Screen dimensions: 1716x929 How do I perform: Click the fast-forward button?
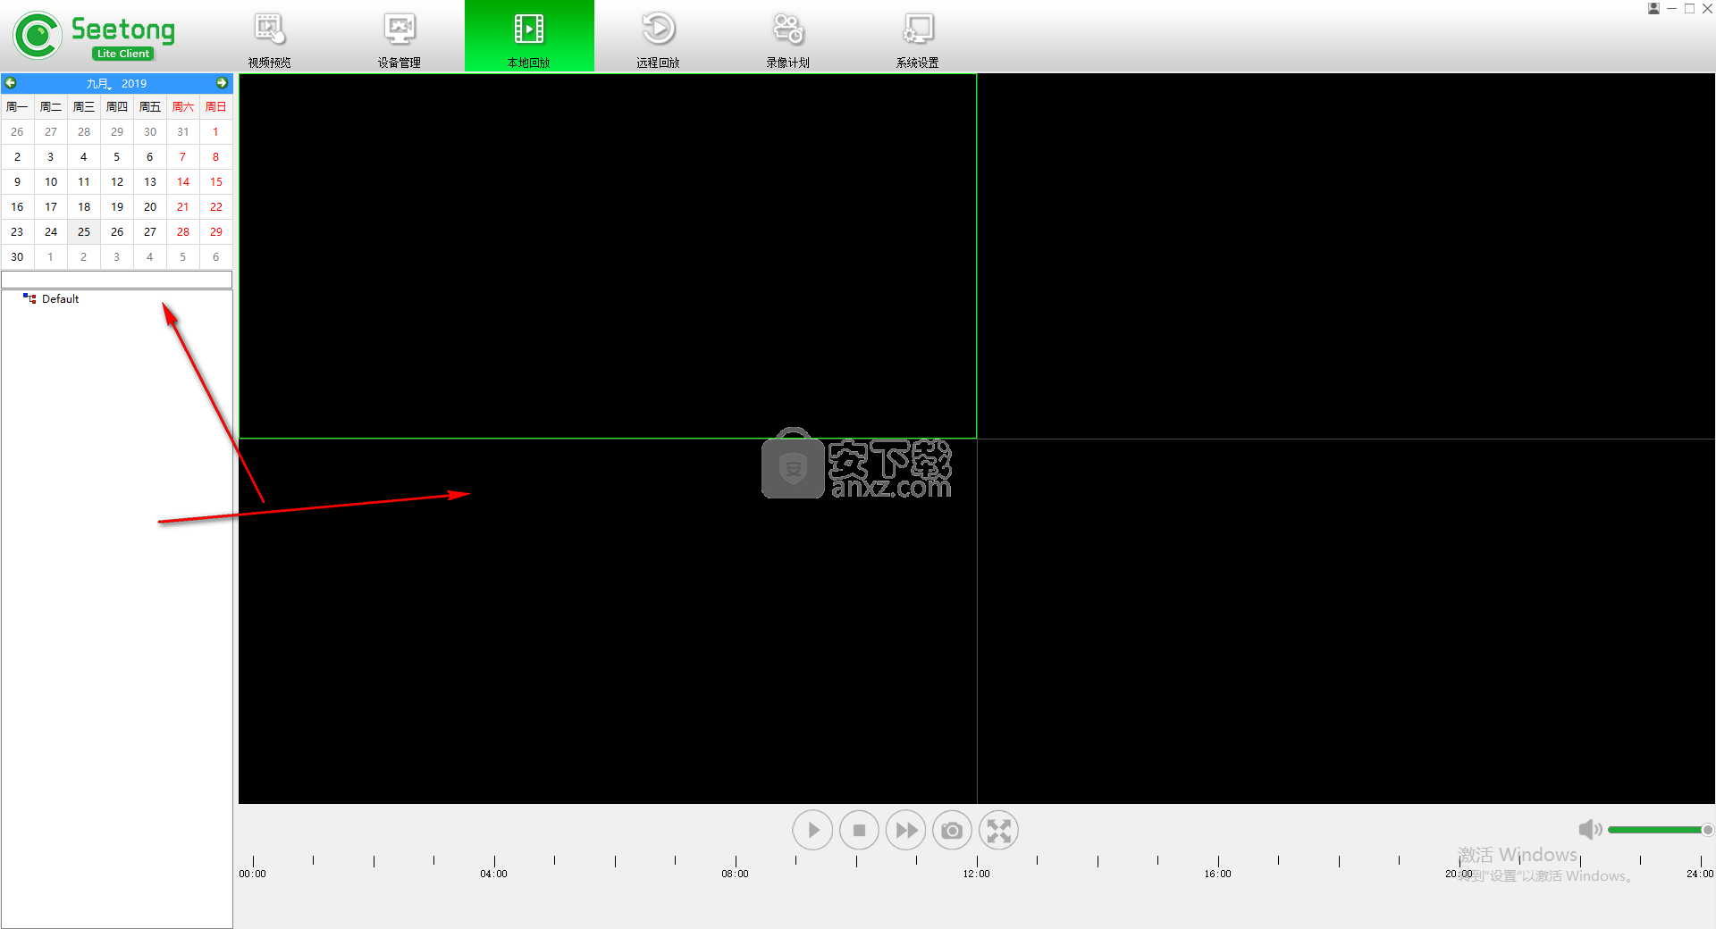905,830
